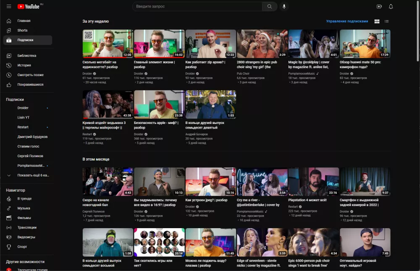Open the Trending navigator item
420x271 pixels.
click(x=24, y=199)
